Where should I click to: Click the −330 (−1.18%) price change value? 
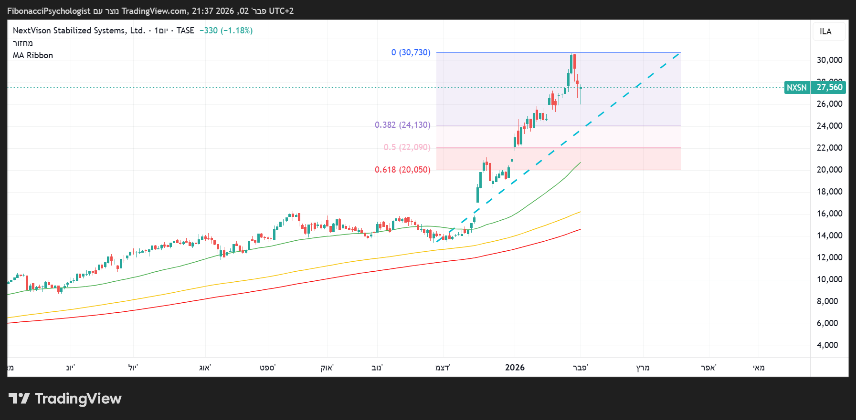226,31
